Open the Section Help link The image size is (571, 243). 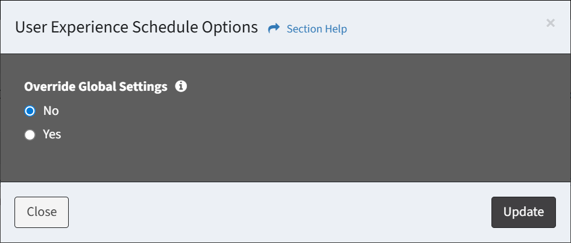317,29
